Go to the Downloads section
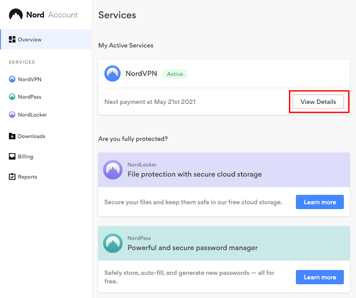This screenshot has width=356, height=298. tap(31, 136)
